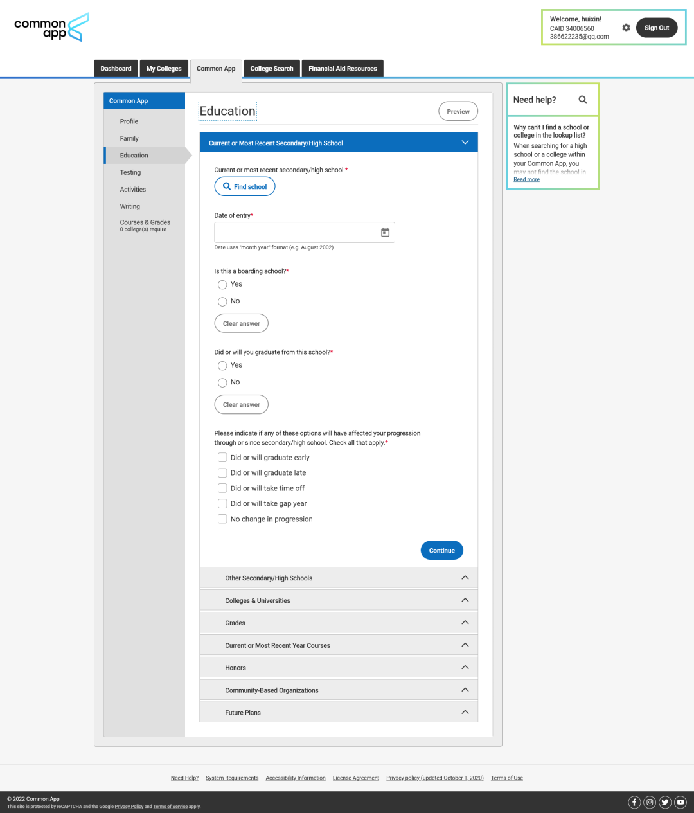Click the Sign Out button
The width and height of the screenshot is (694, 813).
(657, 28)
